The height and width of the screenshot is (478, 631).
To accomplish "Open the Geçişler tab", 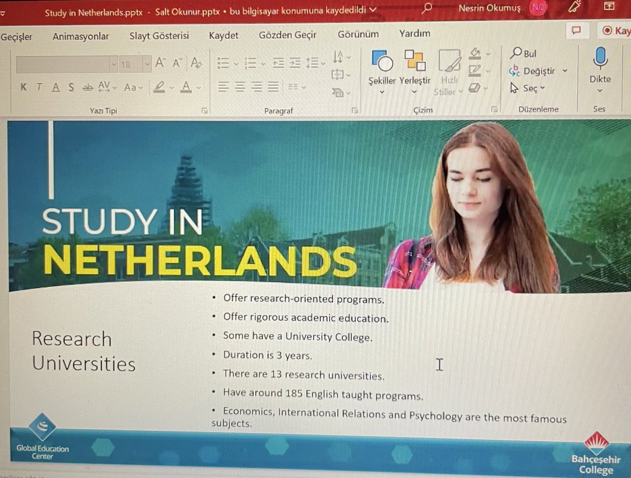I will click(16, 36).
